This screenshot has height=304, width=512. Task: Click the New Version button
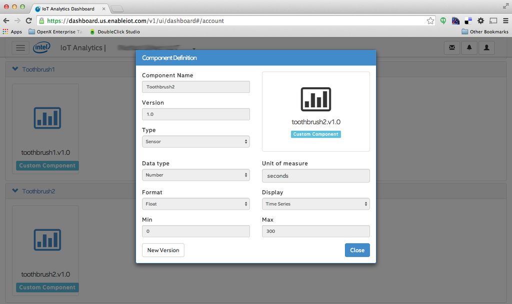(x=163, y=250)
